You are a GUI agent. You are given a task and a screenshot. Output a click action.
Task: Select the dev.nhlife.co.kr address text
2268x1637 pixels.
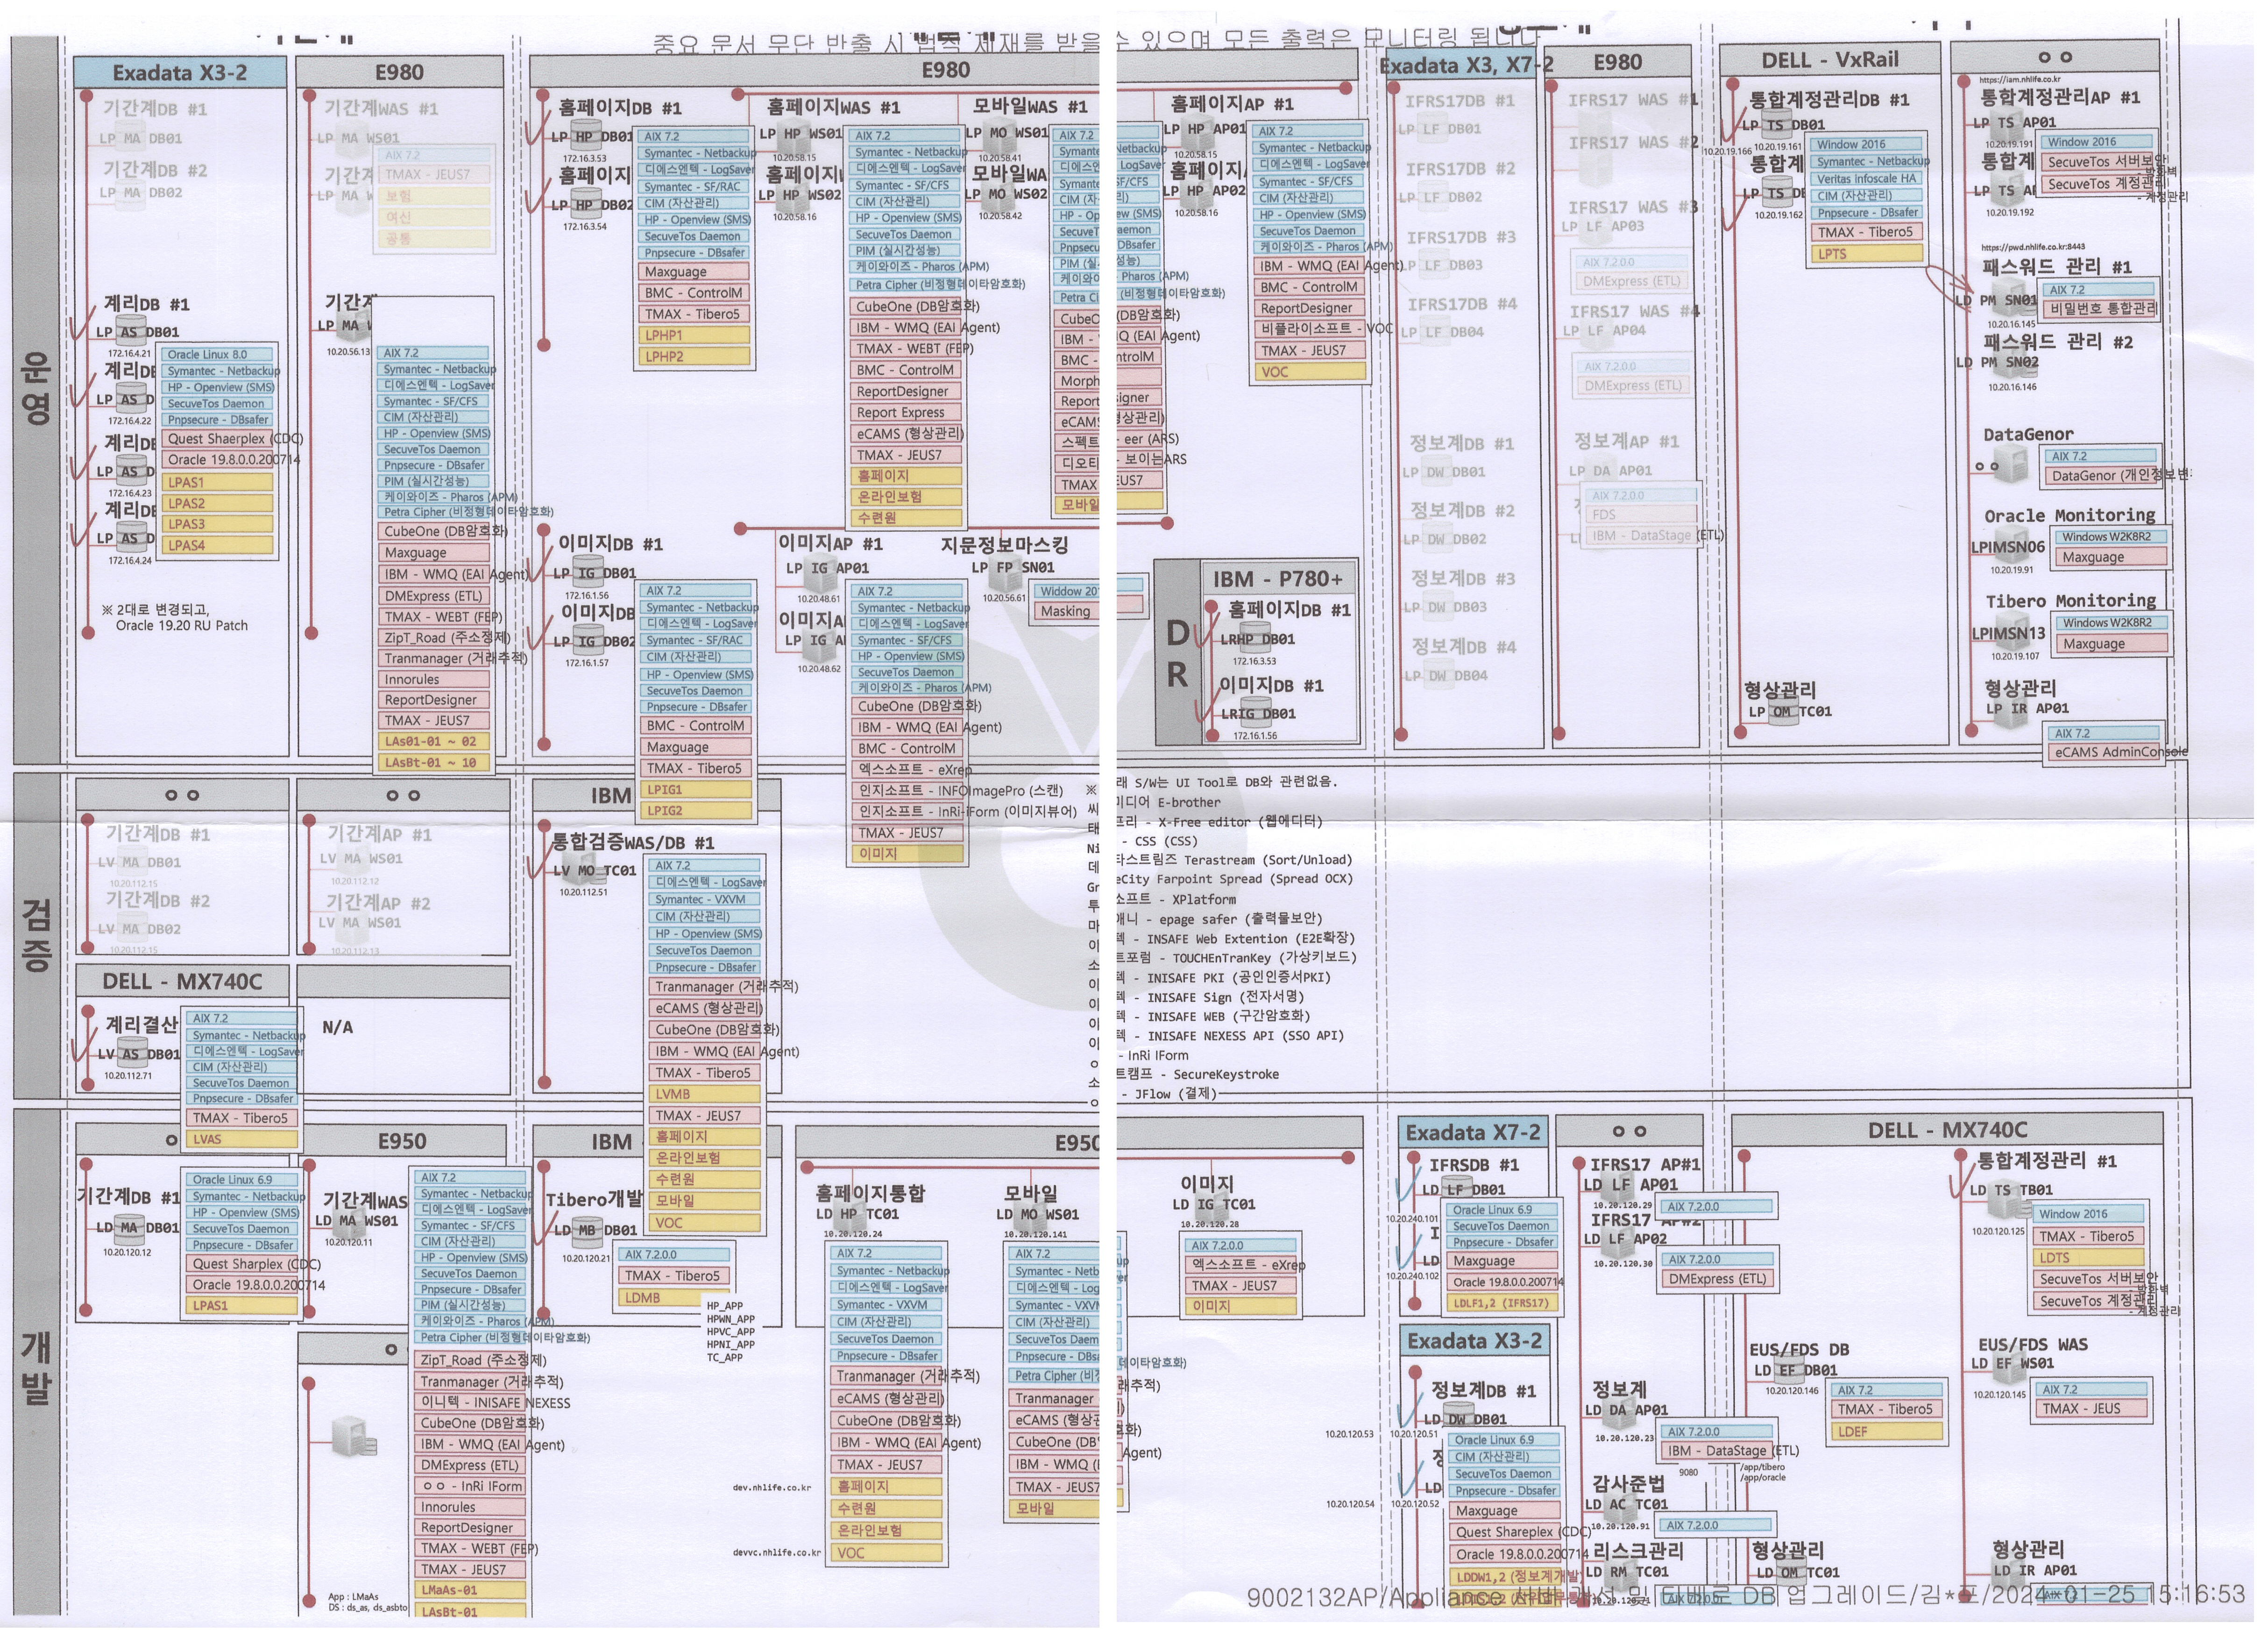point(771,1488)
